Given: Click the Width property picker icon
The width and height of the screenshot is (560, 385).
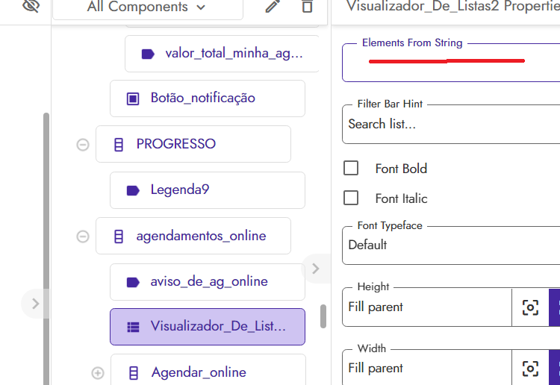Looking at the screenshot, I should point(530,369).
